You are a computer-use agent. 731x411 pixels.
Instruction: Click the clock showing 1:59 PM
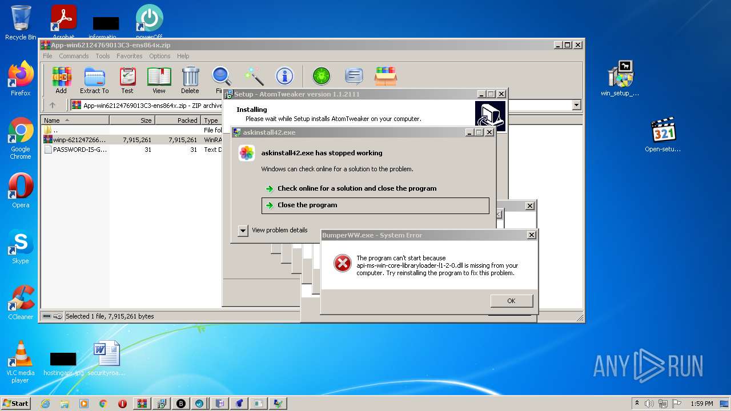(x=701, y=404)
